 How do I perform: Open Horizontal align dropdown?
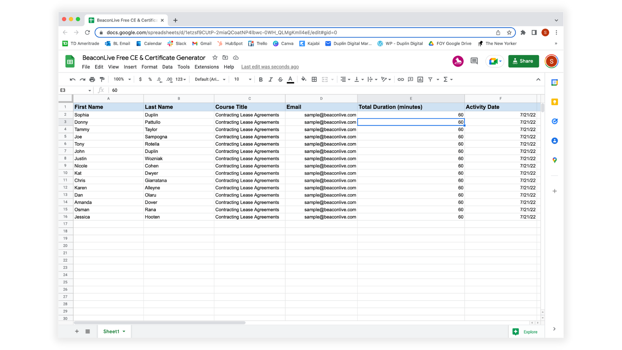(345, 79)
